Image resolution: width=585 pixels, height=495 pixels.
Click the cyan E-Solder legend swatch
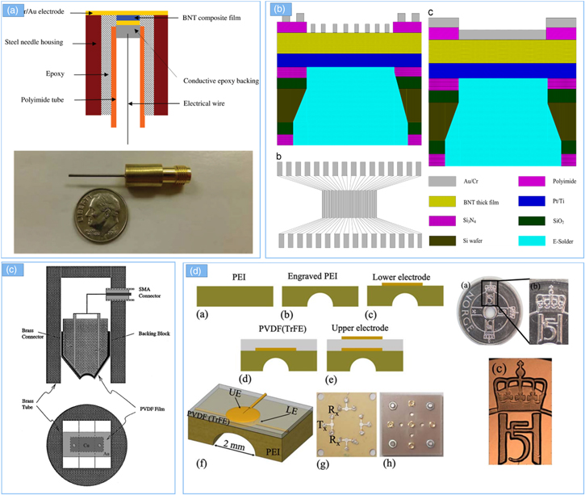(532, 241)
